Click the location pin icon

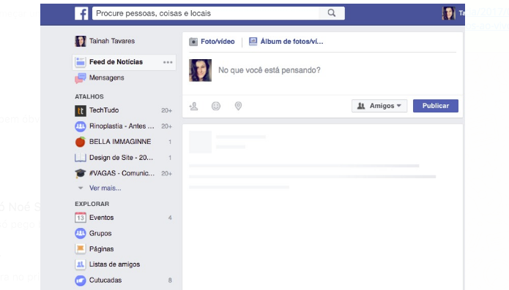[238, 106]
